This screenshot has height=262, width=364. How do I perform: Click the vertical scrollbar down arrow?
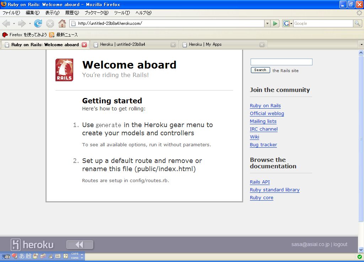coord(361,250)
